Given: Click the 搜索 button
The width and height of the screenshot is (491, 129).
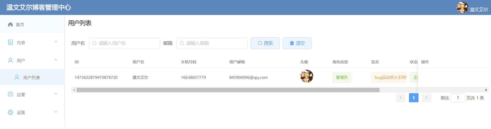Looking at the screenshot, I should point(265,43).
